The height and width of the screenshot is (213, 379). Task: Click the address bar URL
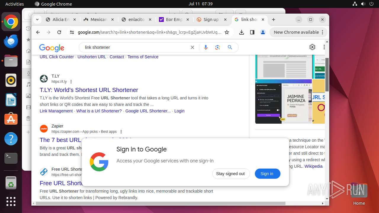click(x=150, y=32)
